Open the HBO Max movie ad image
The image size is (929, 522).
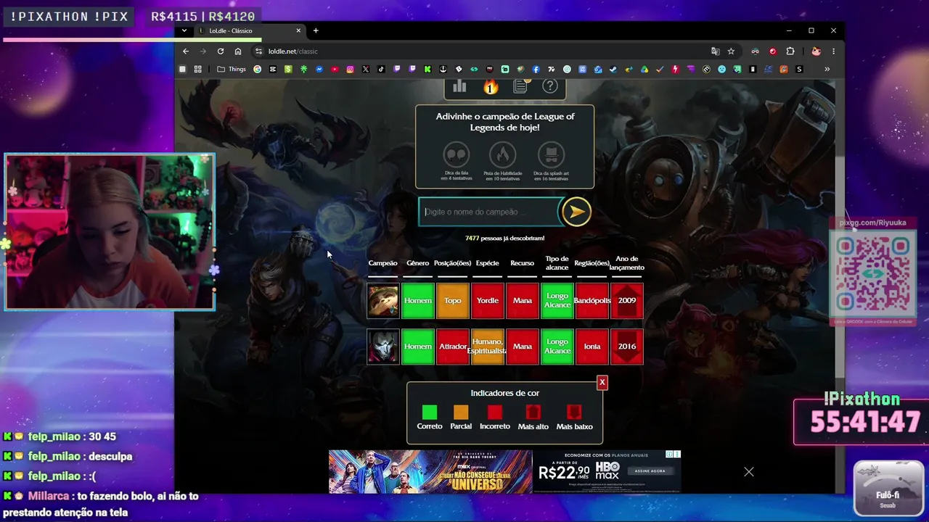tap(430, 472)
